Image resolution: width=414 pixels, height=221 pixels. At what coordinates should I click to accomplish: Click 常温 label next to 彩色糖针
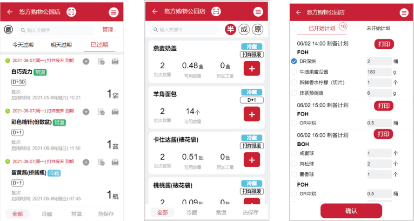[x=60, y=123]
